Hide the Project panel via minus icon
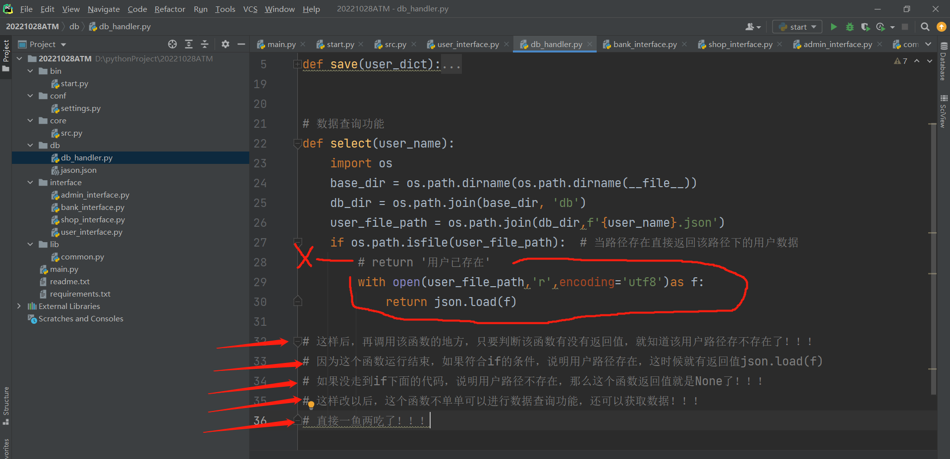This screenshot has width=950, height=459. pyautogui.click(x=241, y=44)
